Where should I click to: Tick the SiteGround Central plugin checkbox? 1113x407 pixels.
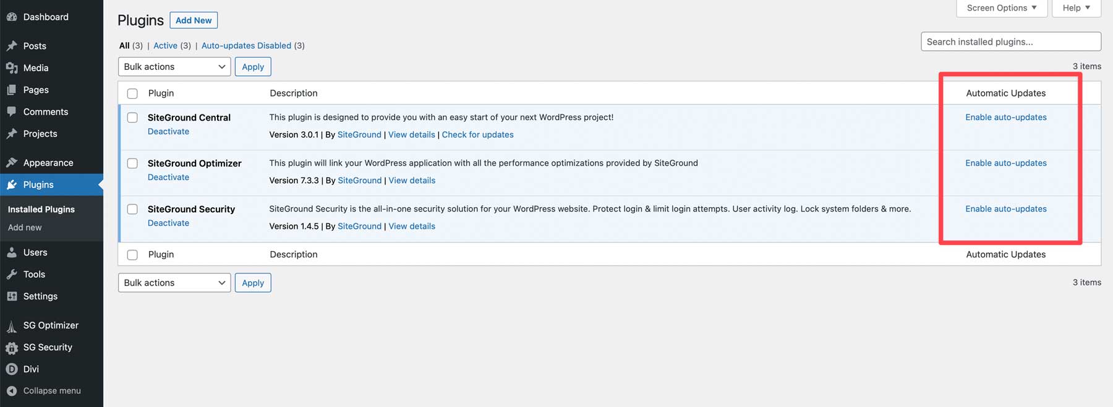(x=132, y=118)
